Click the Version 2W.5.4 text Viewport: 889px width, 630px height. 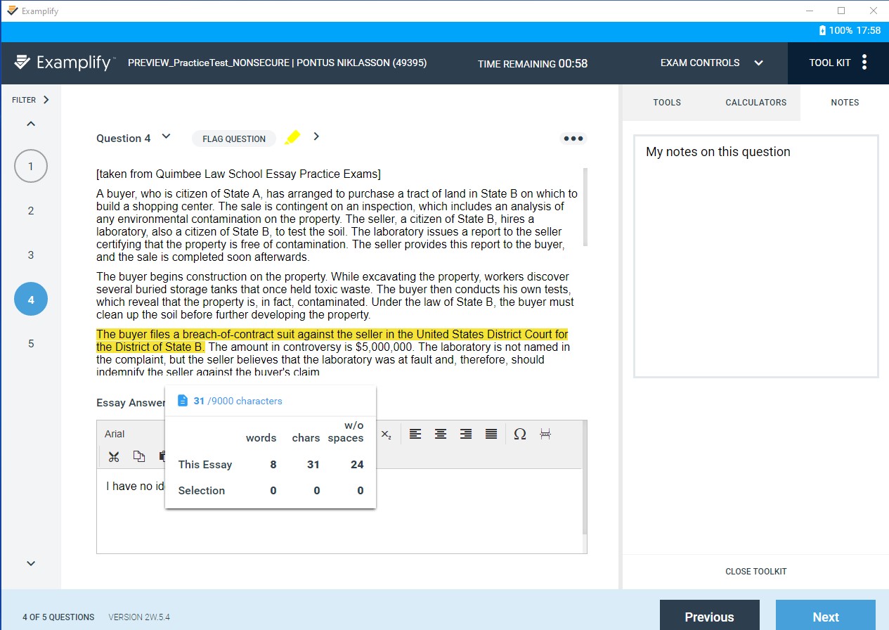tap(139, 617)
